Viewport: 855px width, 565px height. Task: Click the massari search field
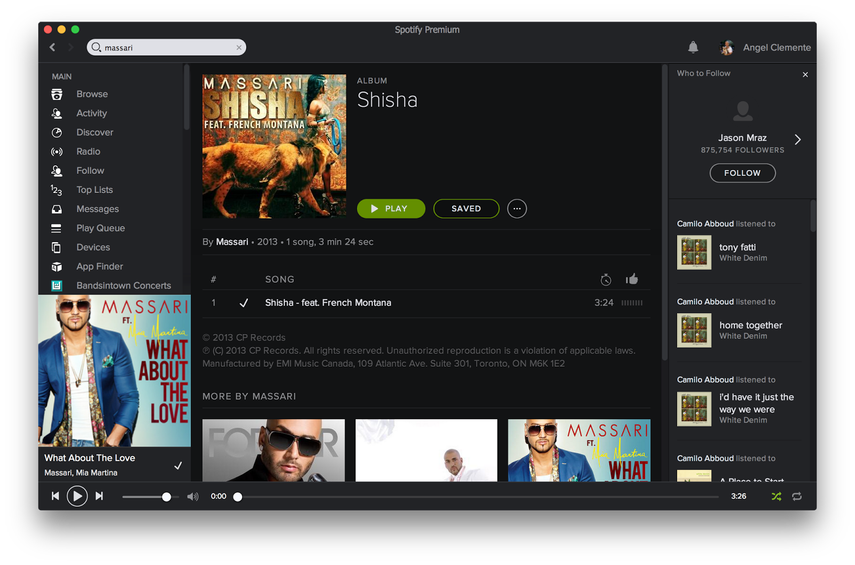point(166,48)
